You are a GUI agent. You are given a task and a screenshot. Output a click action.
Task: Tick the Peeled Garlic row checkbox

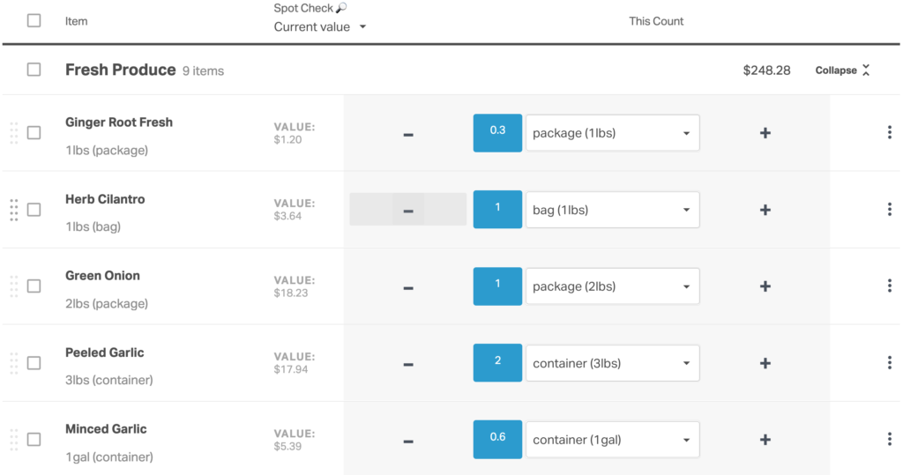[x=34, y=363]
